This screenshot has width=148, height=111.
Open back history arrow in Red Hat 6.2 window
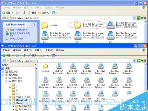click(13, 56)
